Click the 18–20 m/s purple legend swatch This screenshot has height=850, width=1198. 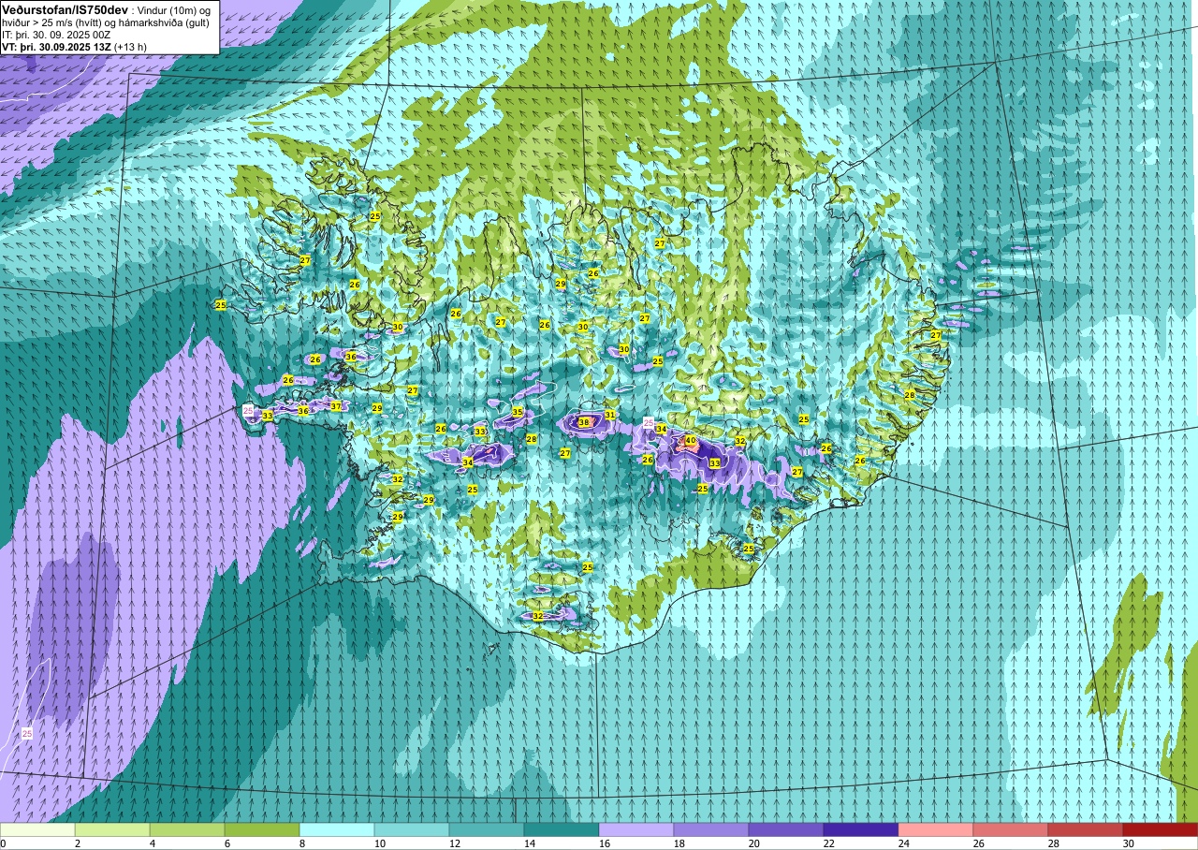click(711, 829)
